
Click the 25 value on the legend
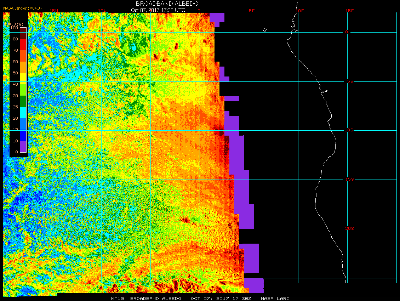16,107
